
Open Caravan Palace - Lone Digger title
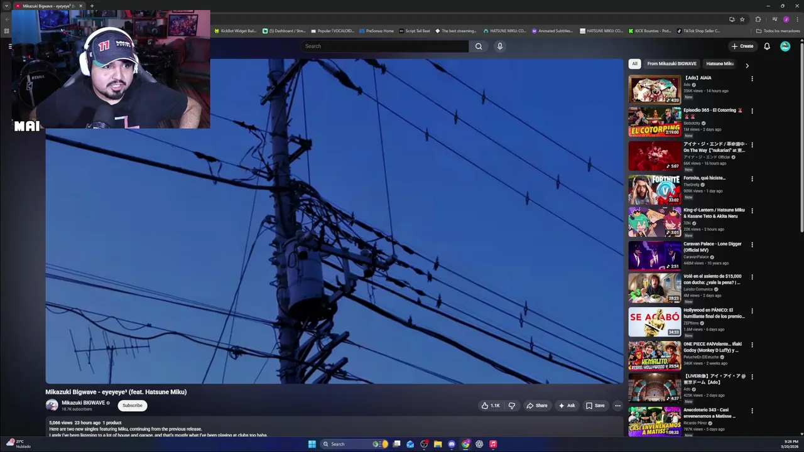(712, 247)
